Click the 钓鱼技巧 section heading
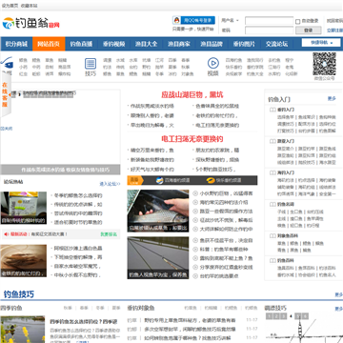343x343 pixels. pos(19,294)
